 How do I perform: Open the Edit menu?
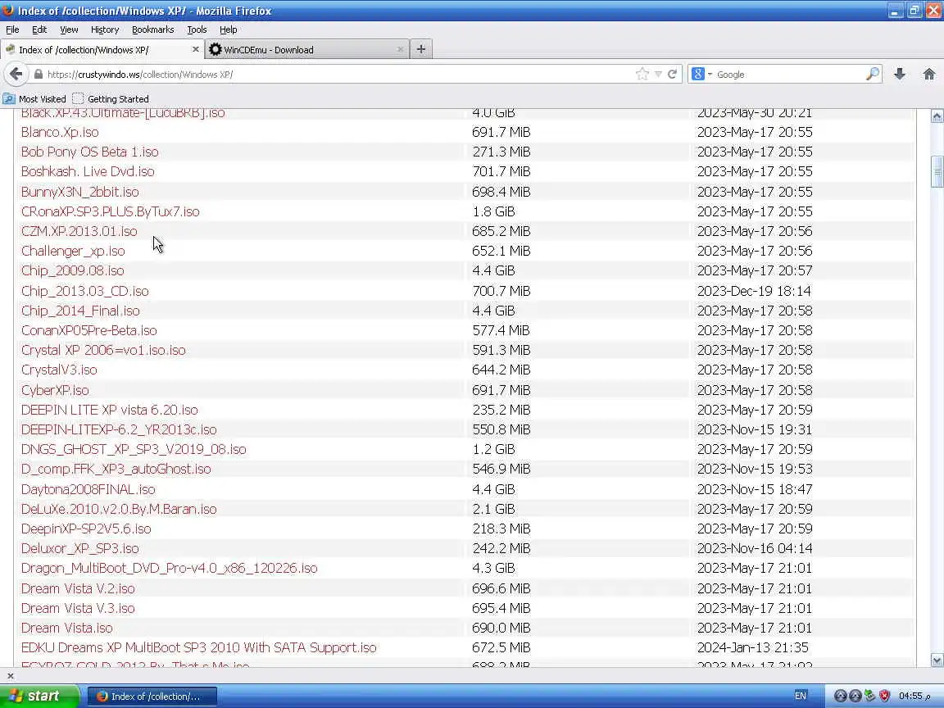[x=39, y=29]
